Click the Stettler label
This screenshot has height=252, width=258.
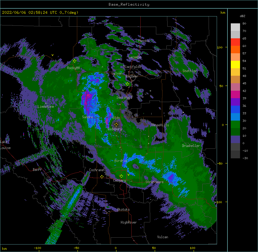pyautogui.click(x=190, y=71)
